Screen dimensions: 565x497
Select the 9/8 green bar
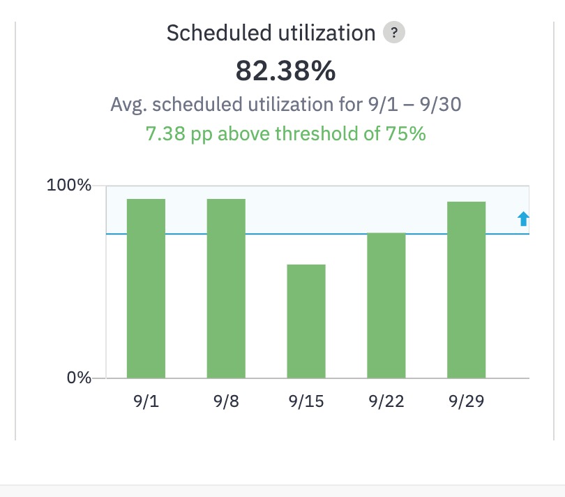pos(226,288)
